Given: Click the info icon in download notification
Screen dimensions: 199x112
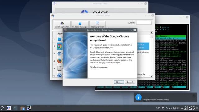Looking at the screenshot, I should tap(138, 97).
